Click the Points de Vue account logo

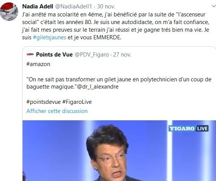[x=30, y=54]
